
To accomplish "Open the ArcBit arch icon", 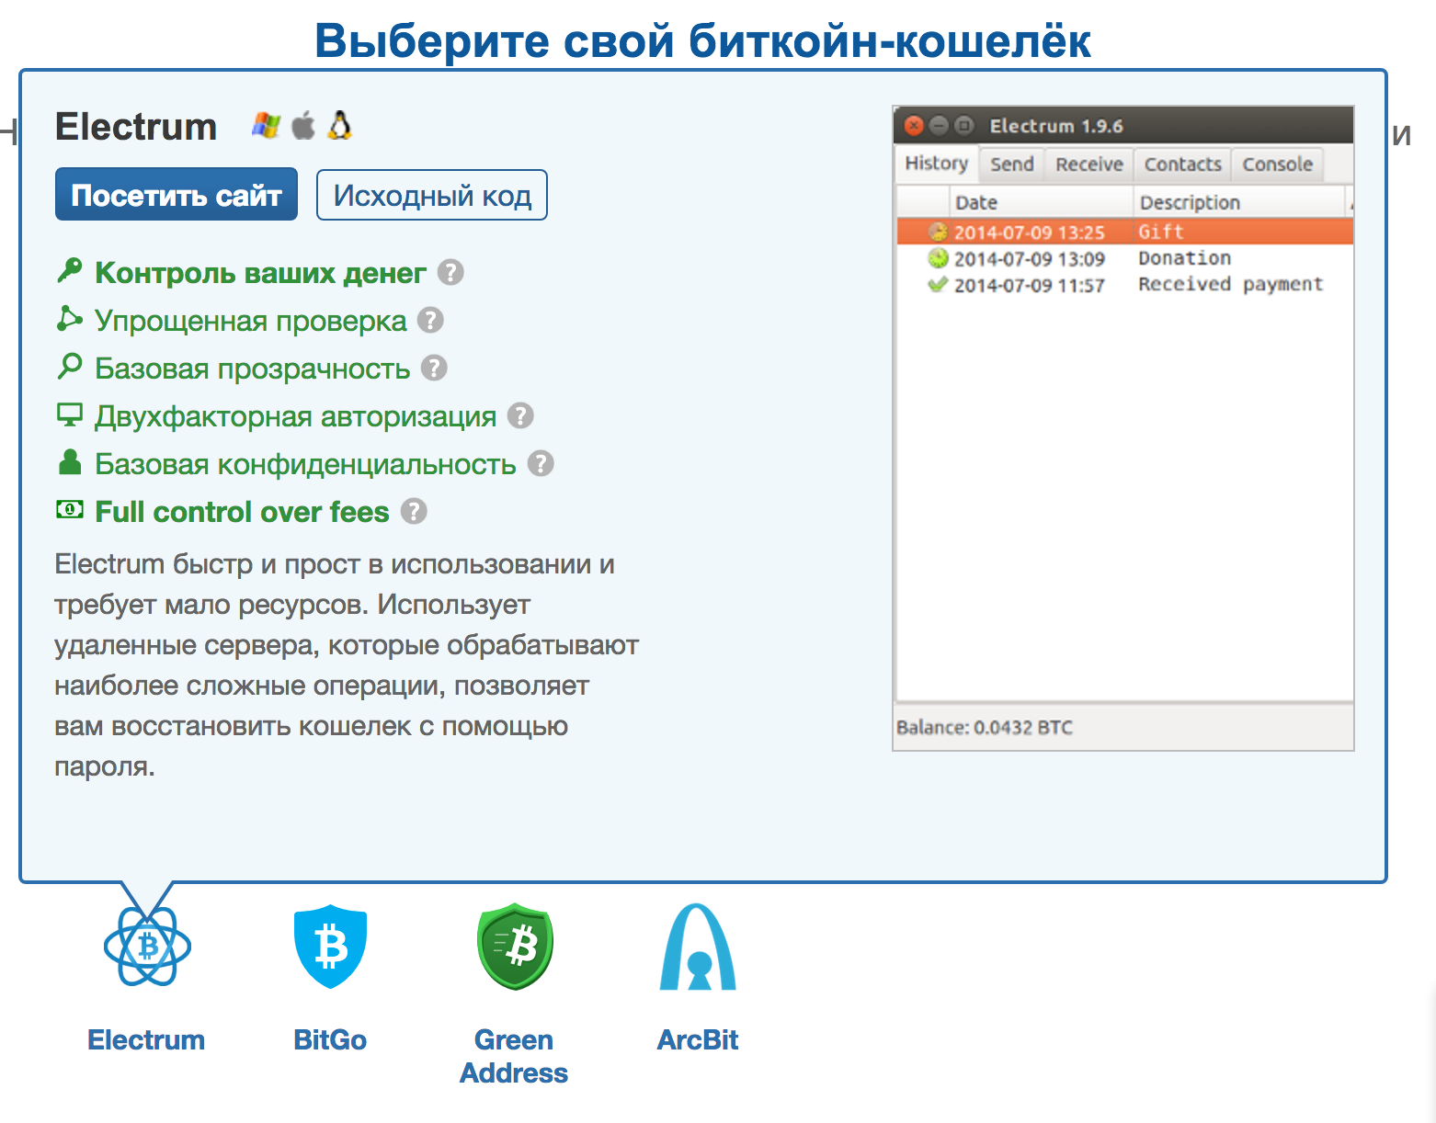I will [698, 947].
